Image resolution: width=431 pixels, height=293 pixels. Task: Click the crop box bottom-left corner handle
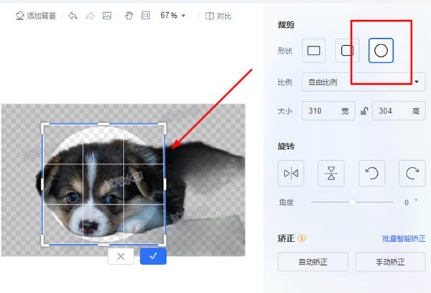(x=45, y=242)
